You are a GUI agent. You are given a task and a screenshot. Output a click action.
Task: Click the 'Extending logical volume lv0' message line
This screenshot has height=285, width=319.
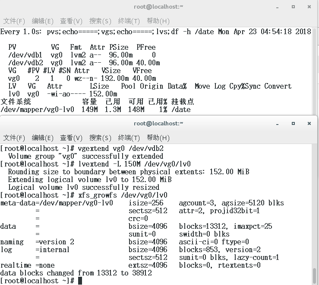(90, 179)
